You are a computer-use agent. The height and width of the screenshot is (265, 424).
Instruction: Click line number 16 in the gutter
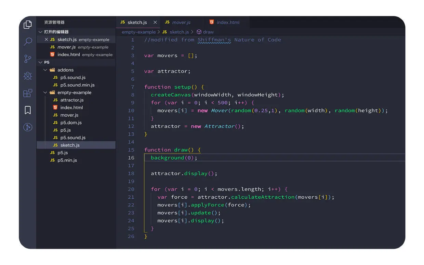point(131,158)
